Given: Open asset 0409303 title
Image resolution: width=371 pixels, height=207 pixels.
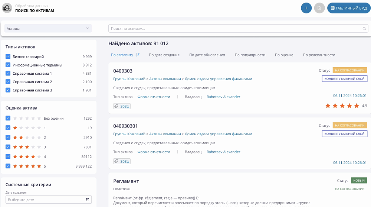Looking at the screenshot, I should pyautogui.click(x=123, y=71).
